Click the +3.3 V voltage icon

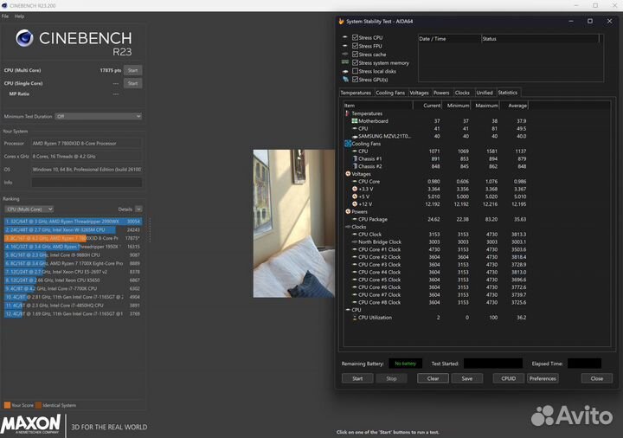coord(355,189)
